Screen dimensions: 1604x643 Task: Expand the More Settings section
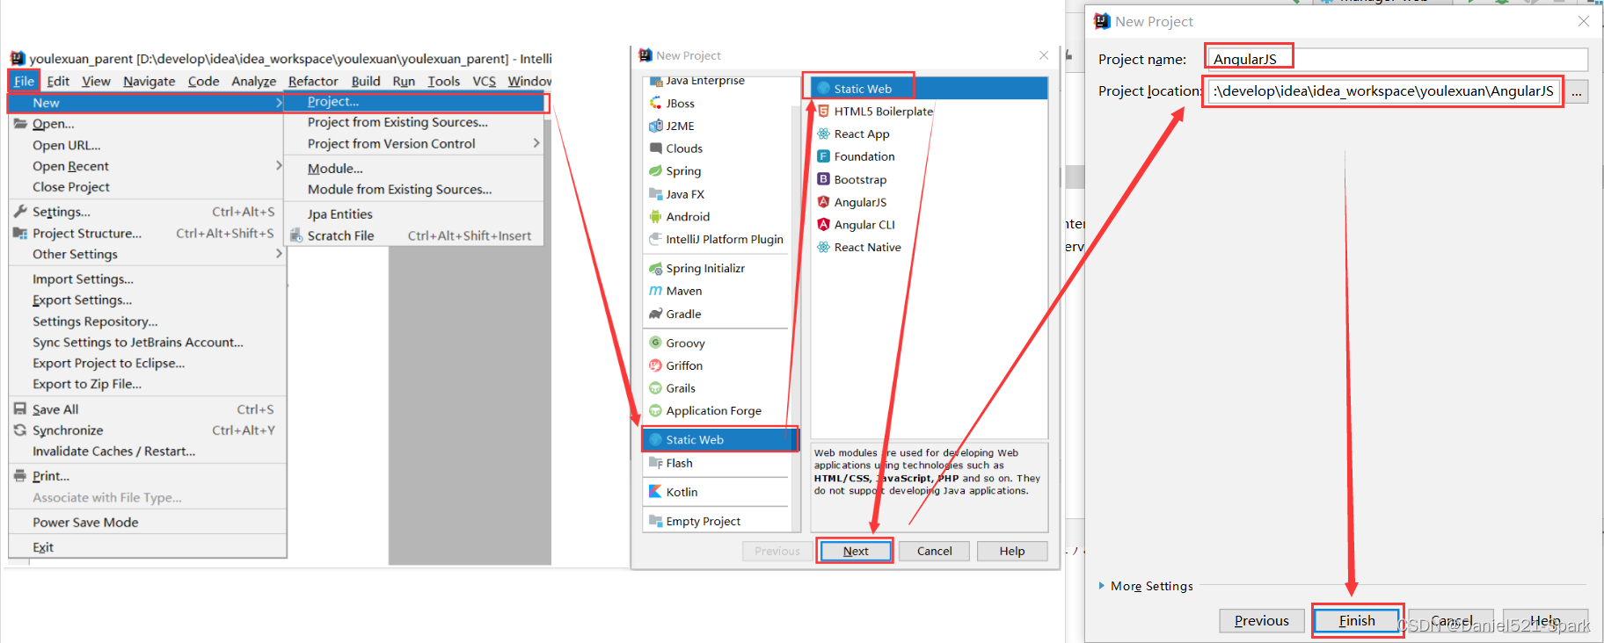(1101, 586)
